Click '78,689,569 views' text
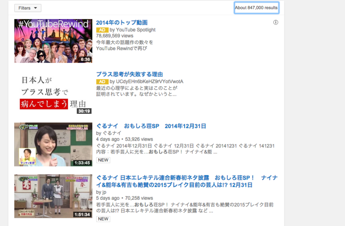The image size is (345, 226). [x=115, y=36]
